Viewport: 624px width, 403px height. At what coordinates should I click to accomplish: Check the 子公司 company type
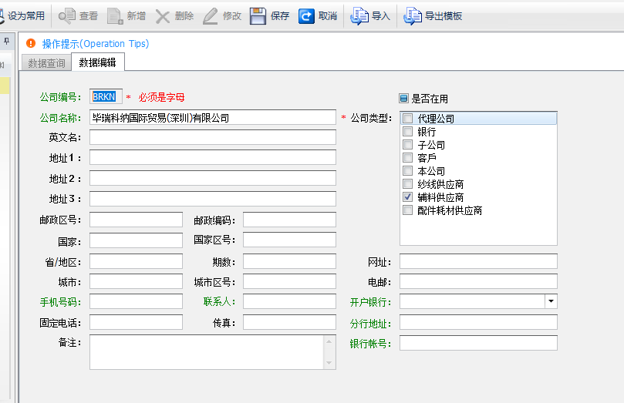coord(407,144)
